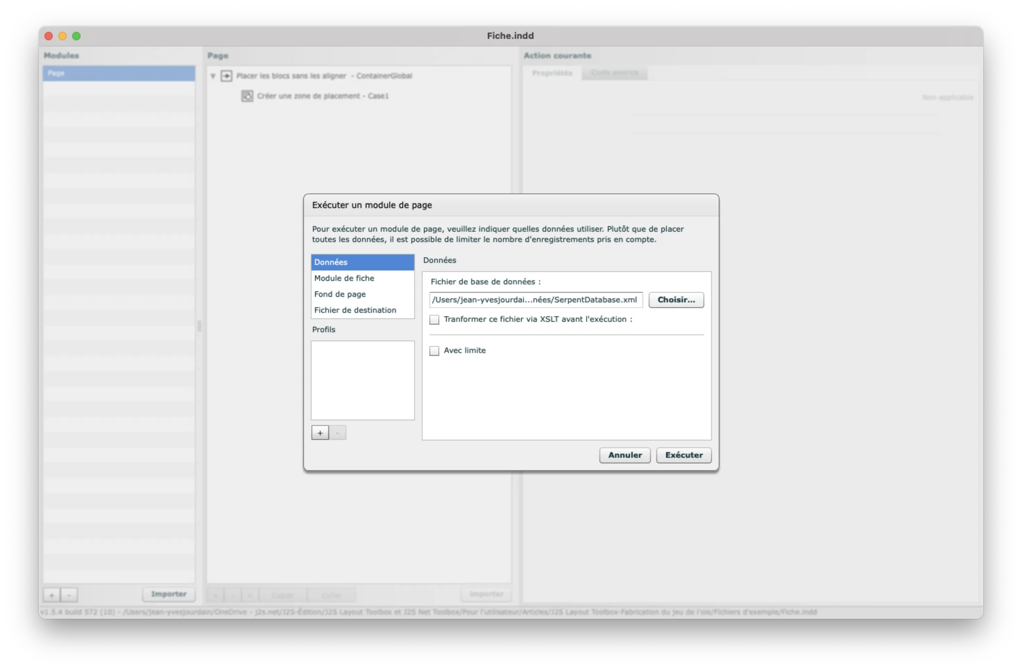Check the Avec limite option

pyautogui.click(x=434, y=351)
